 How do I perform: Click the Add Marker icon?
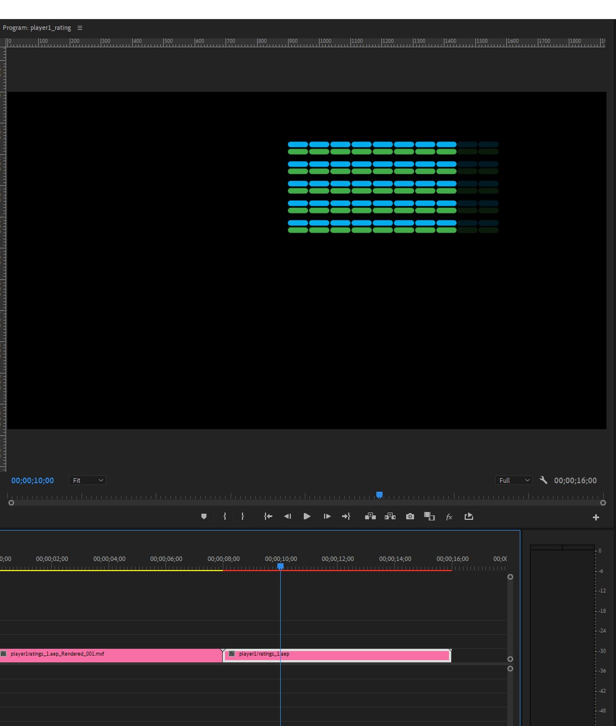pos(204,516)
